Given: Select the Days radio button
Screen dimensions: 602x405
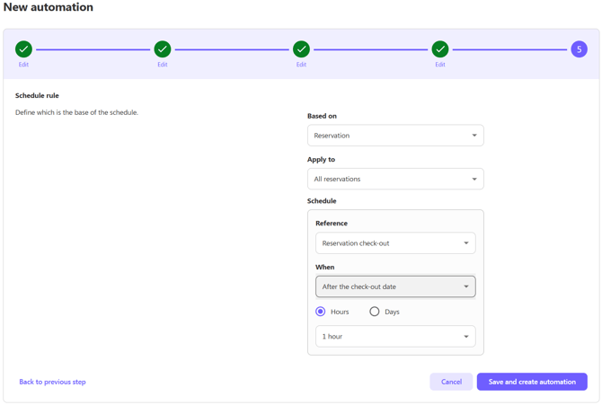Looking at the screenshot, I should click(x=375, y=312).
